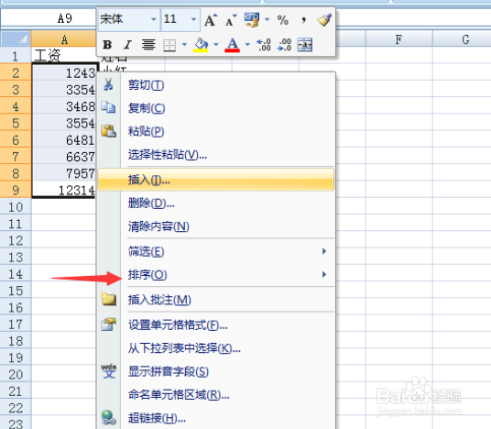Viewport: 491px width, 429px height.
Task: Expand the 筛选(E) submenu arrow
Action: 324,251
